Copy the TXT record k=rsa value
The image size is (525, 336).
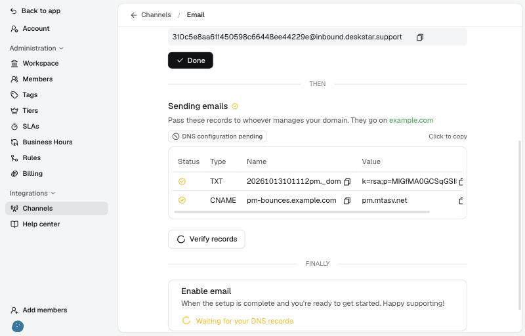461,182
